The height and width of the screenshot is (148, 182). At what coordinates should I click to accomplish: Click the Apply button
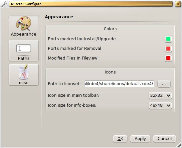tap(140, 139)
